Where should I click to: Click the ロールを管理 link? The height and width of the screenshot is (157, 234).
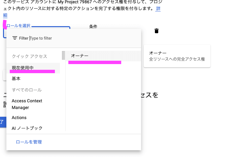point(29,142)
